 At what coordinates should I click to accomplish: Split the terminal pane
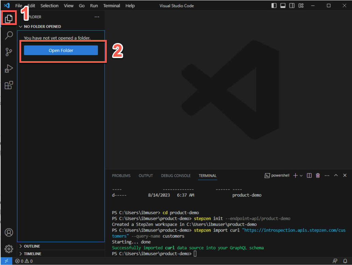coord(309,176)
